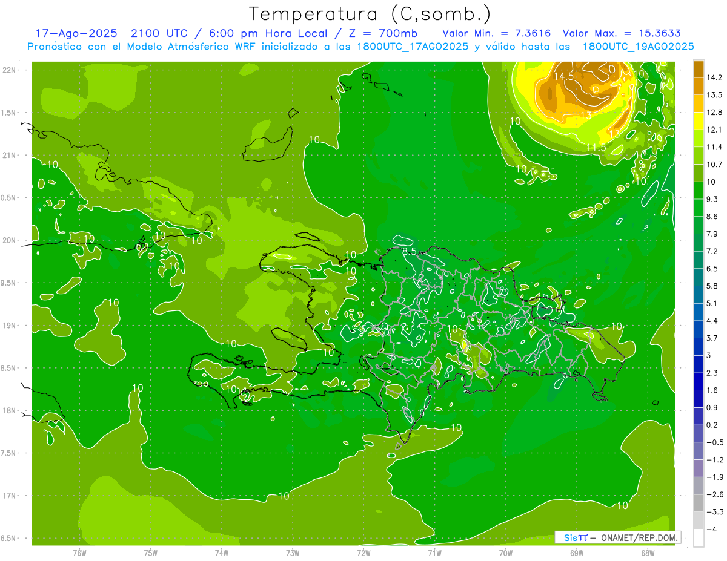
Task: Click the "14.5" contour label in warm core
Action: click(x=563, y=76)
